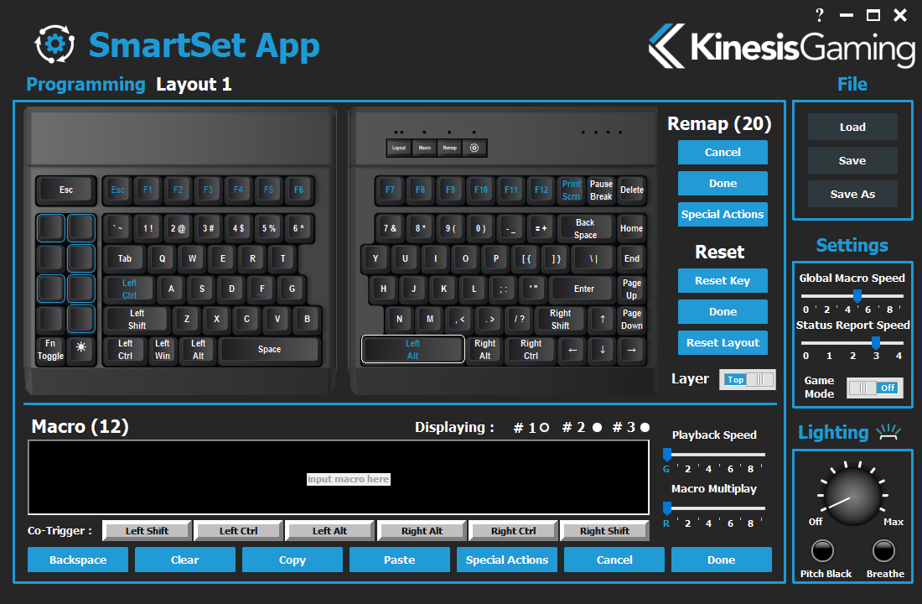Select the Space key
Viewport: 922px width, 604px height.
coord(269,350)
